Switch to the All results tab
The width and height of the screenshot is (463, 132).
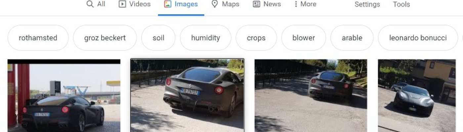click(x=96, y=4)
